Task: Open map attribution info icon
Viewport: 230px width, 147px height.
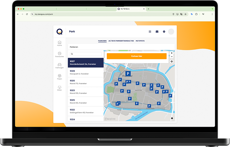Action: [x=172, y=118]
